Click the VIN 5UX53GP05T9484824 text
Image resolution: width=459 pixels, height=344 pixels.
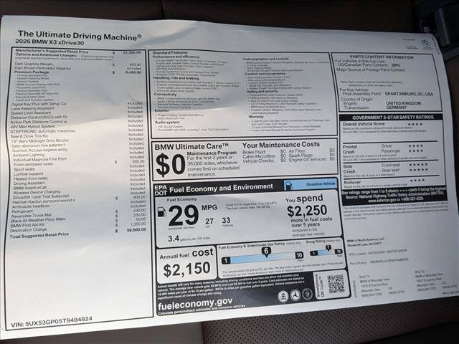52,322
